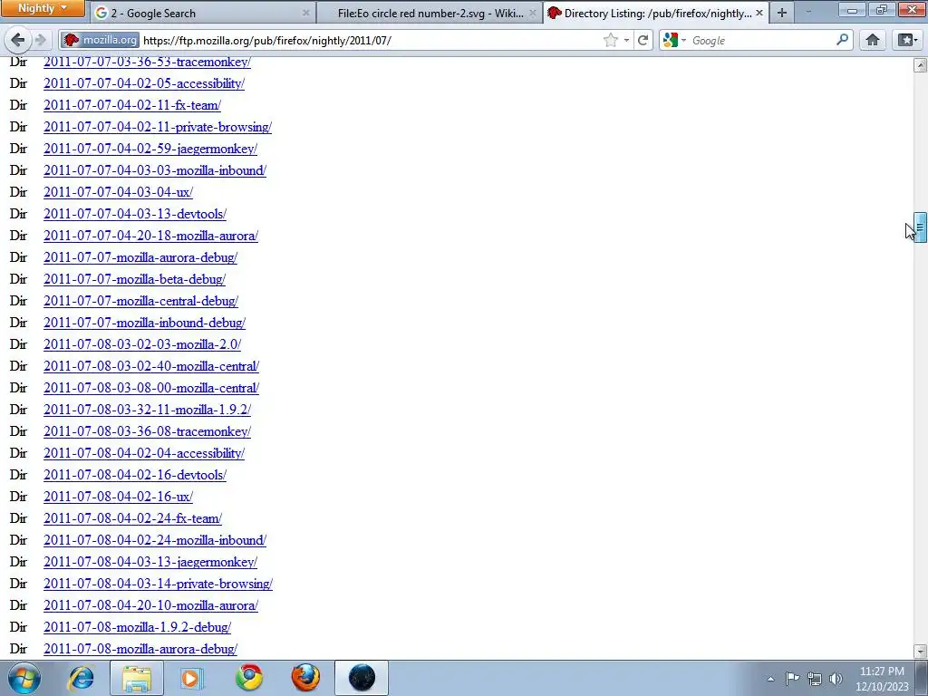This screenshot has width=928, height=696.
Task: Open 2011-07-07-04-20-18-mozilla-aurora directory
Action: 151,236
